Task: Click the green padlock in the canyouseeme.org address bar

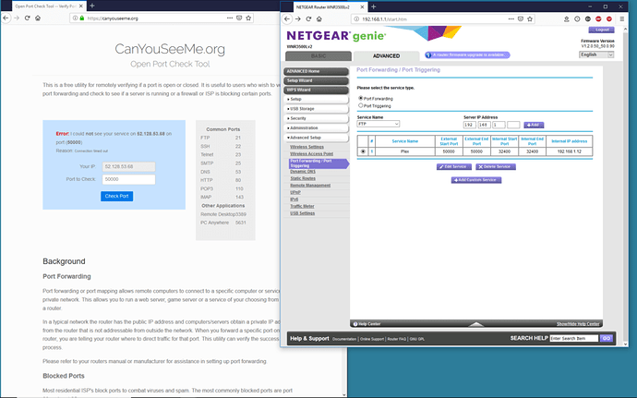Action: 82,18
